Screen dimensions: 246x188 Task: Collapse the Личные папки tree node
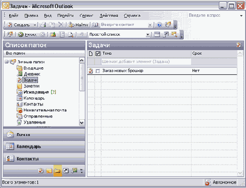[6, 62]
